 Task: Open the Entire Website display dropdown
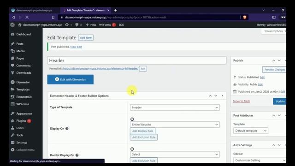tap(175, 125)
